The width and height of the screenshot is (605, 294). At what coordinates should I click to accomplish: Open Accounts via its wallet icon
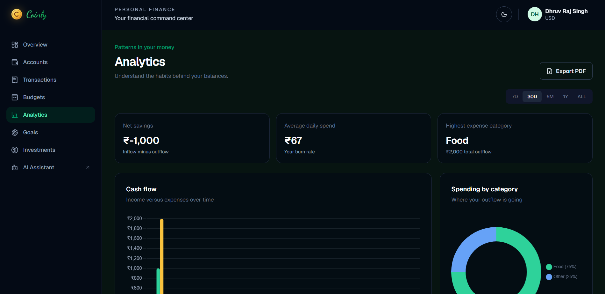(15, 62)
